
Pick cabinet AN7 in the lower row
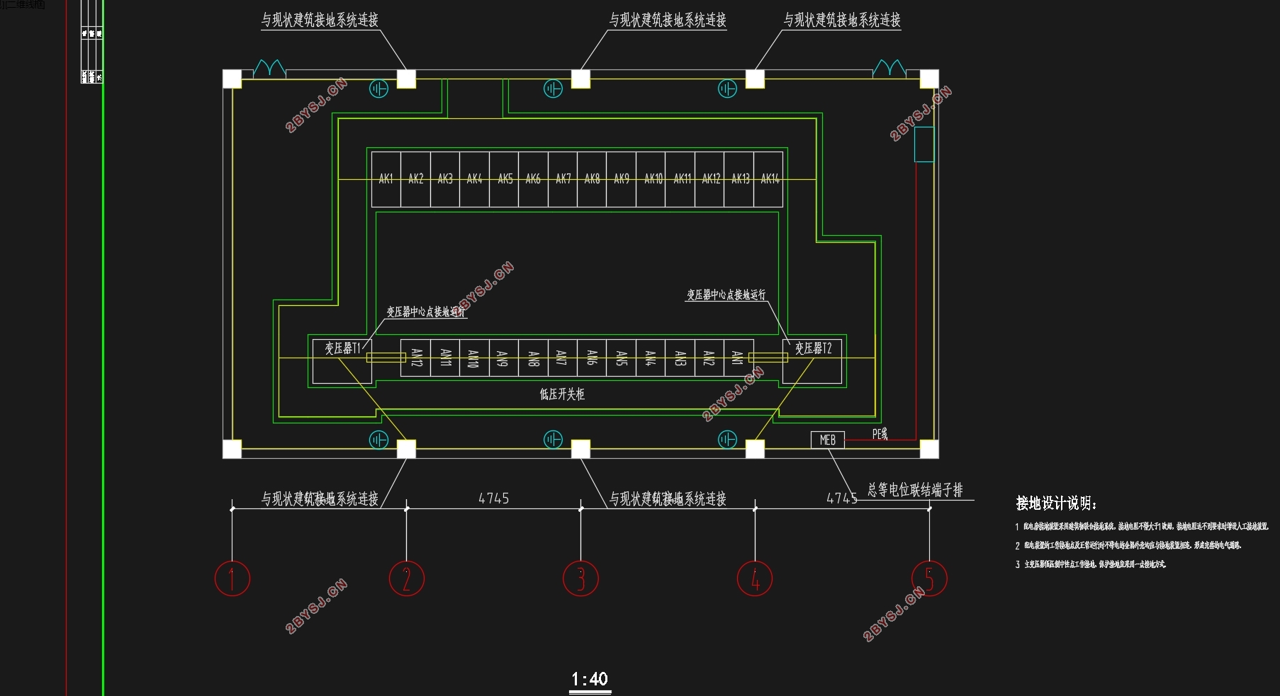562,358
